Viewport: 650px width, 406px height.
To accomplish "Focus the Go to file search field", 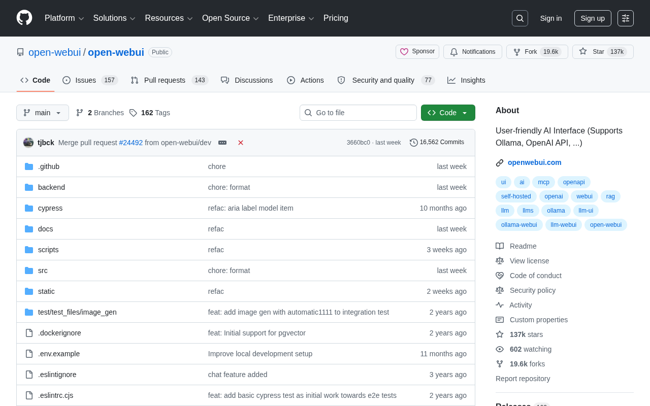I will coord(358,113).
